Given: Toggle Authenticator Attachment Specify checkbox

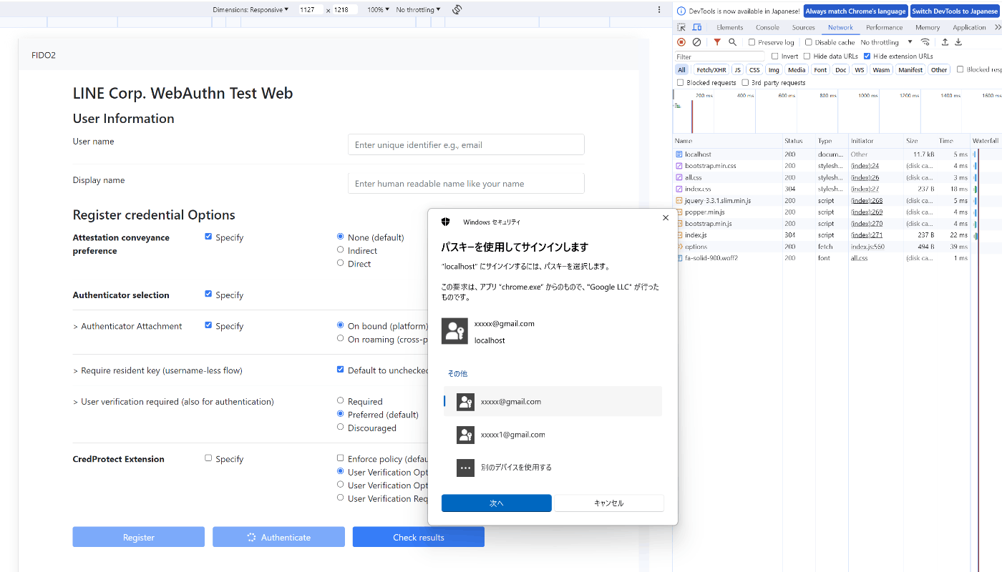Looking at the screenshot, I should pos(208,325).
